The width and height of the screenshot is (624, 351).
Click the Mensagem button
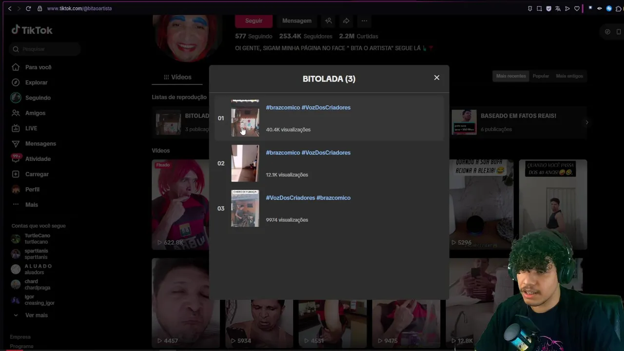coord(296,21)
